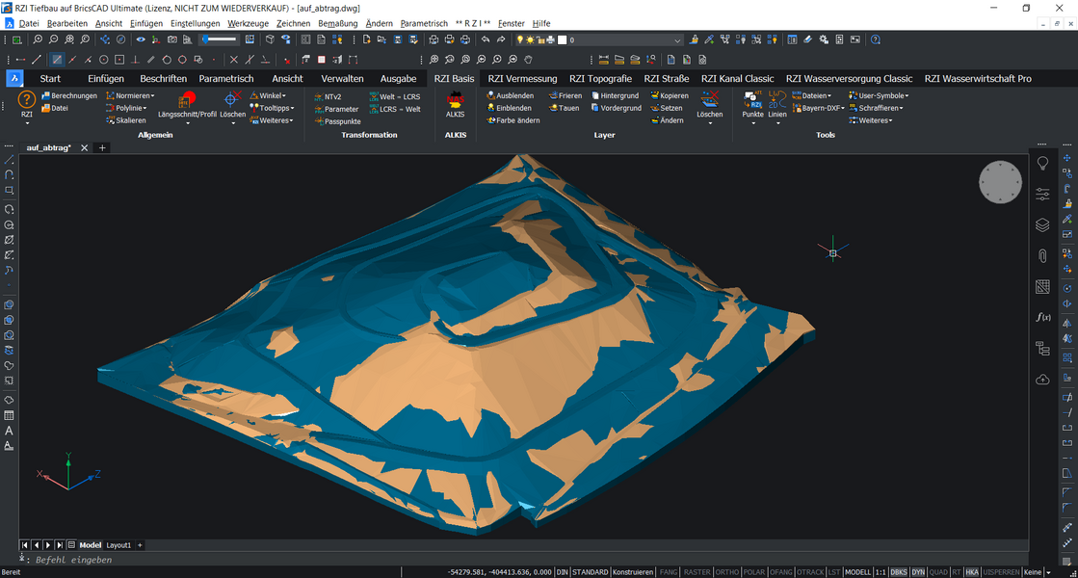Click the Welt - LCRS button
Screen dimensions: 1078x578
(x=394, y=97)
